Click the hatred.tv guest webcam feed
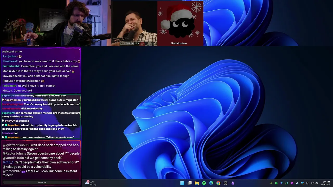The image size is (333, 187). (134, 23)
